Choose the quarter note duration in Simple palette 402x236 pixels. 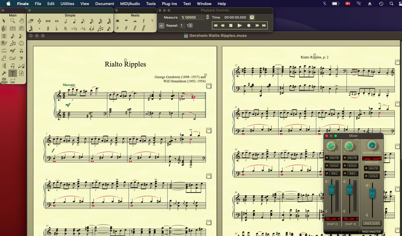(x=74, y=21)
